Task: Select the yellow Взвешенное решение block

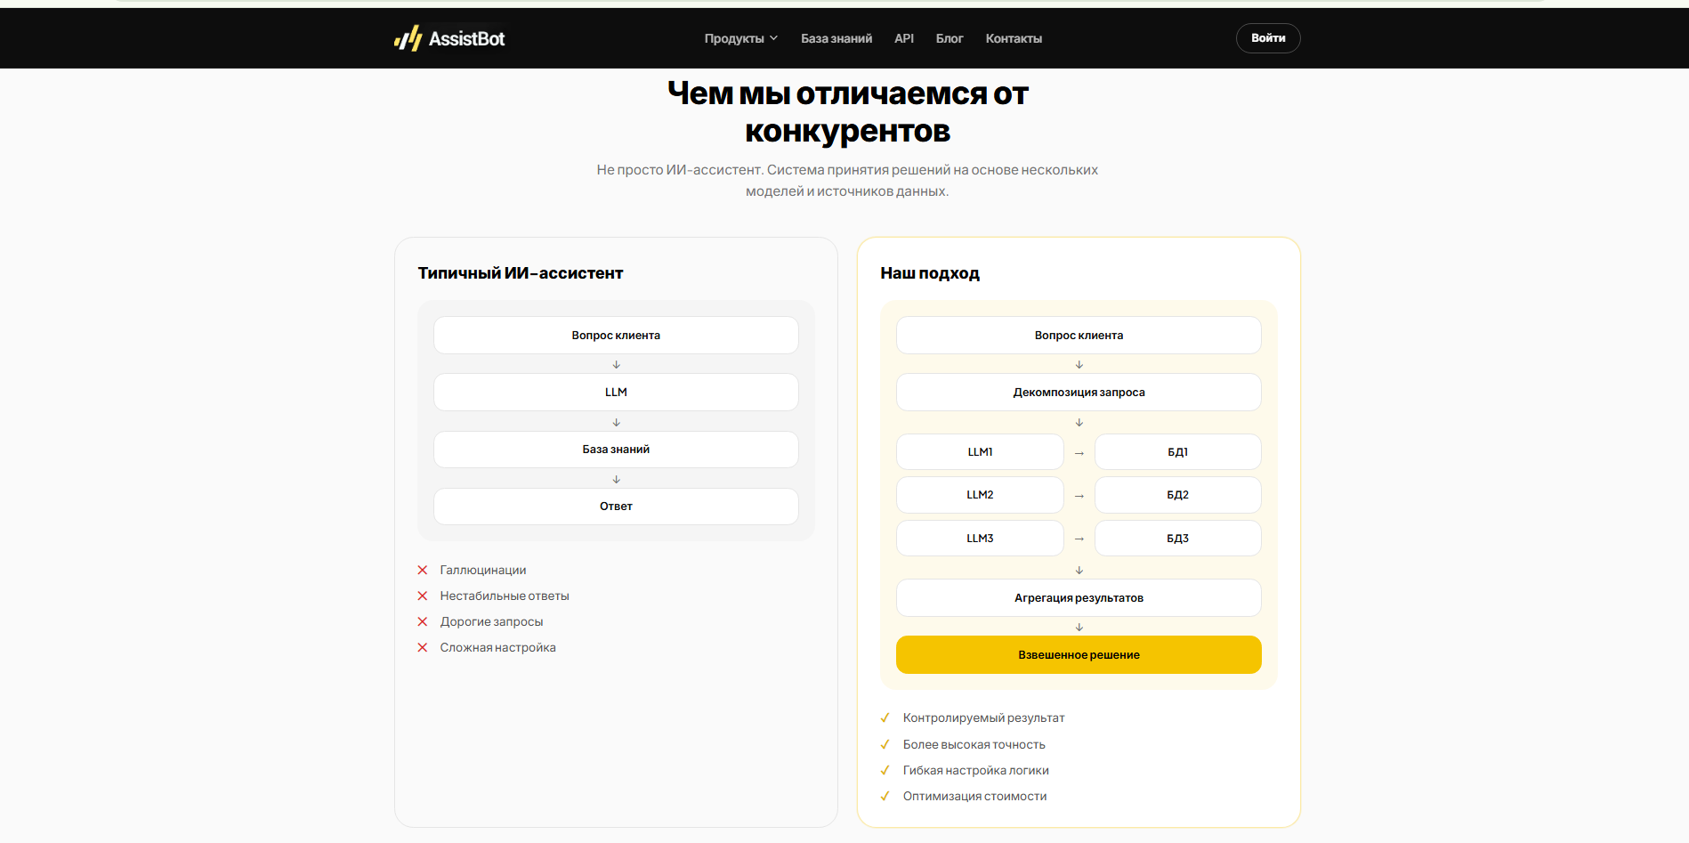Action: click(x=1079, y=655)
